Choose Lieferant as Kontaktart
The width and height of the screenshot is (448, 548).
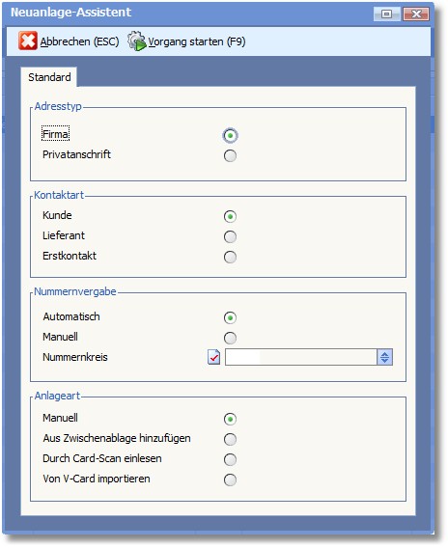(230, 237)
